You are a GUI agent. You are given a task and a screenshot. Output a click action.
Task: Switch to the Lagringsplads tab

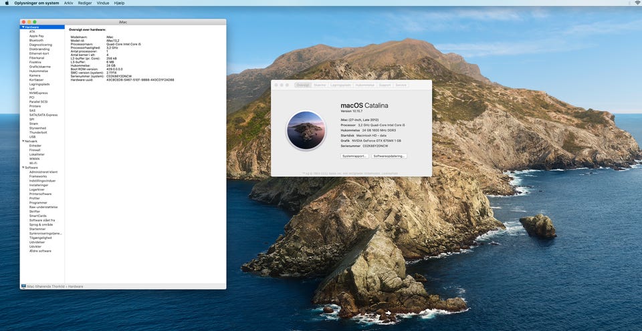click(x=340, y=85)
